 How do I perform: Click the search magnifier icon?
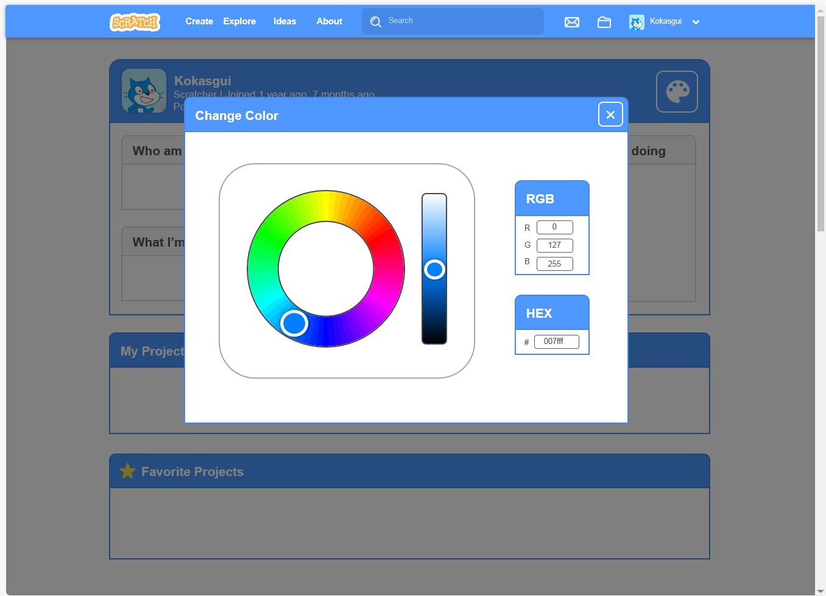coord(376,21)
